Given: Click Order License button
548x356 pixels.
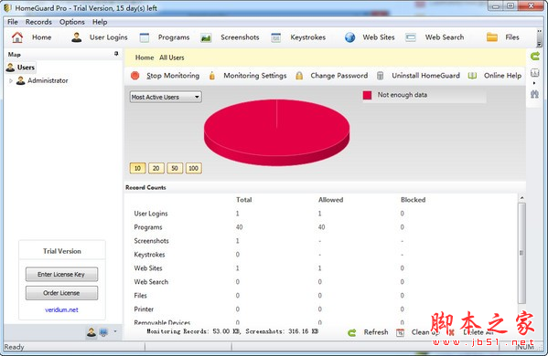Looking at the screenshot, I should pos(61,293).
